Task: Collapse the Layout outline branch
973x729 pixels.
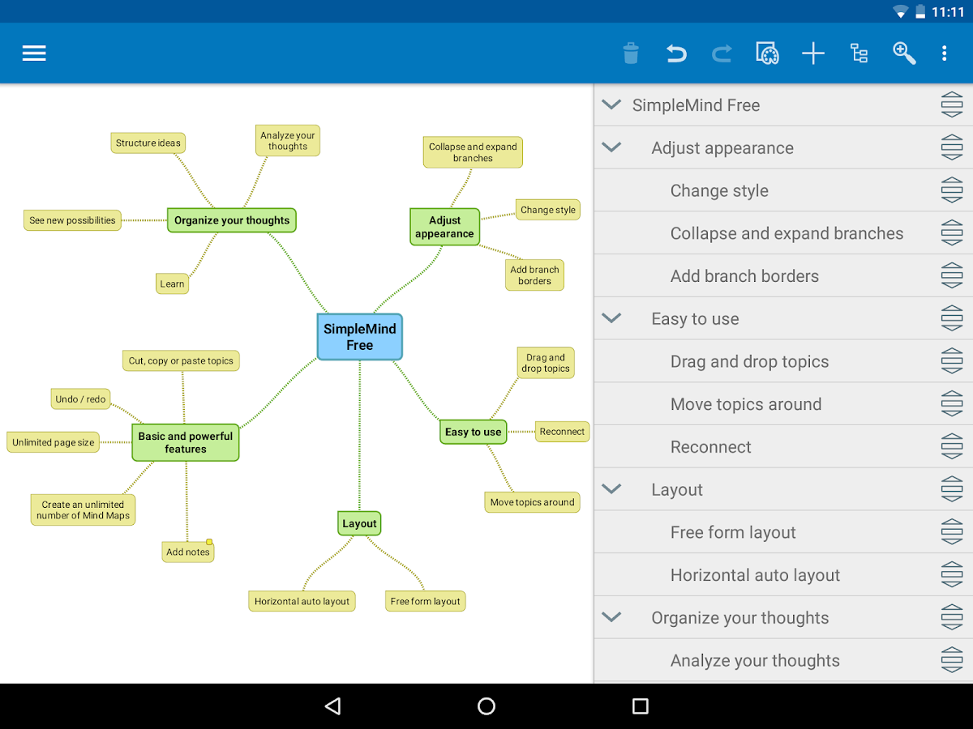Action: tap(612, 490)
